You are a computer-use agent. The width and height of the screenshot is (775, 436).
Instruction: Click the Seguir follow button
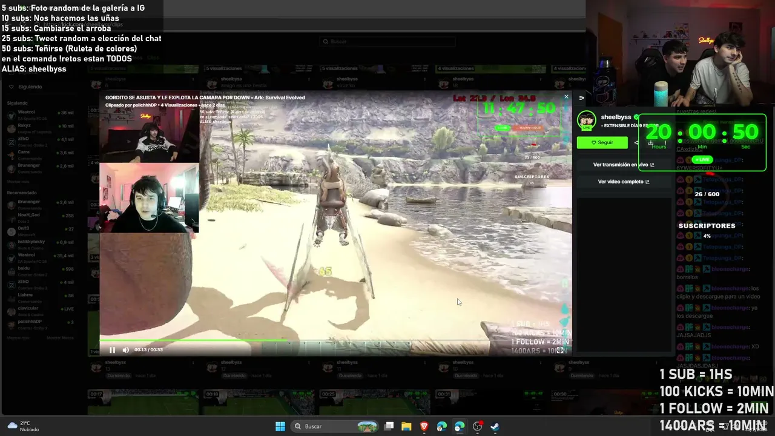[602, 142]
